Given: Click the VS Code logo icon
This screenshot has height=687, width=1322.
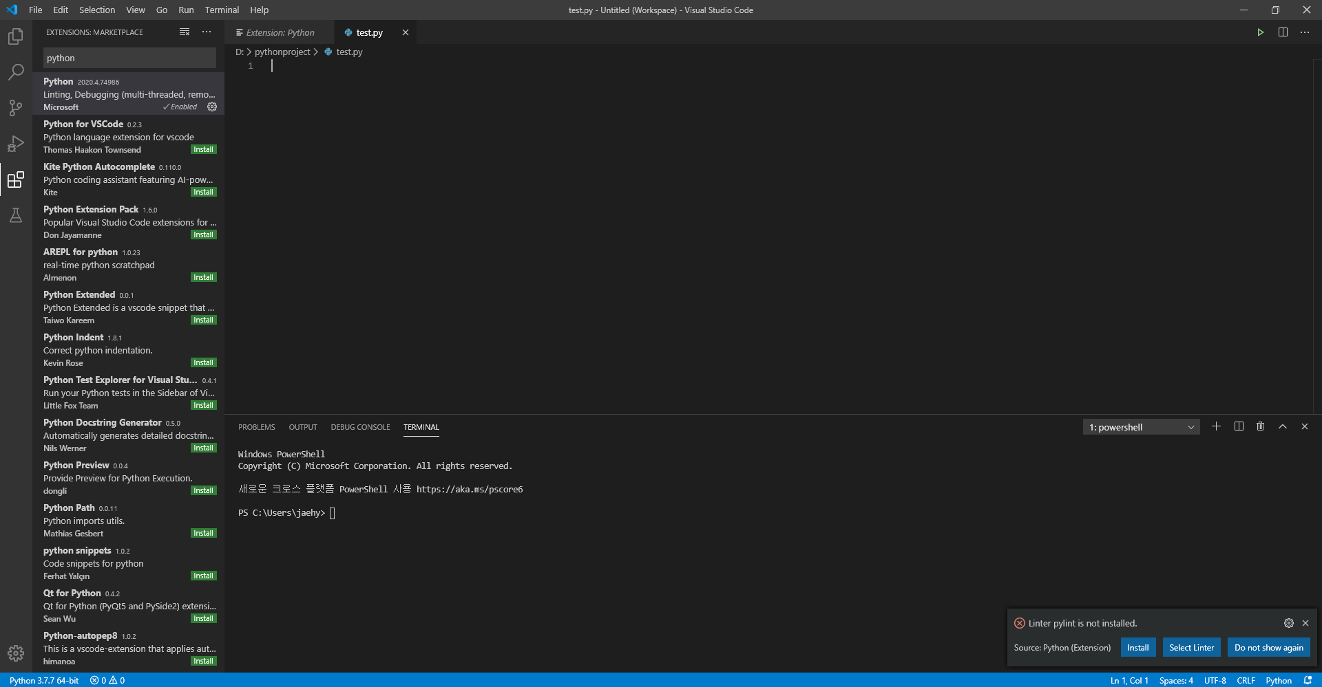Looking at the screenshot, I should click(x=12, y=10).
